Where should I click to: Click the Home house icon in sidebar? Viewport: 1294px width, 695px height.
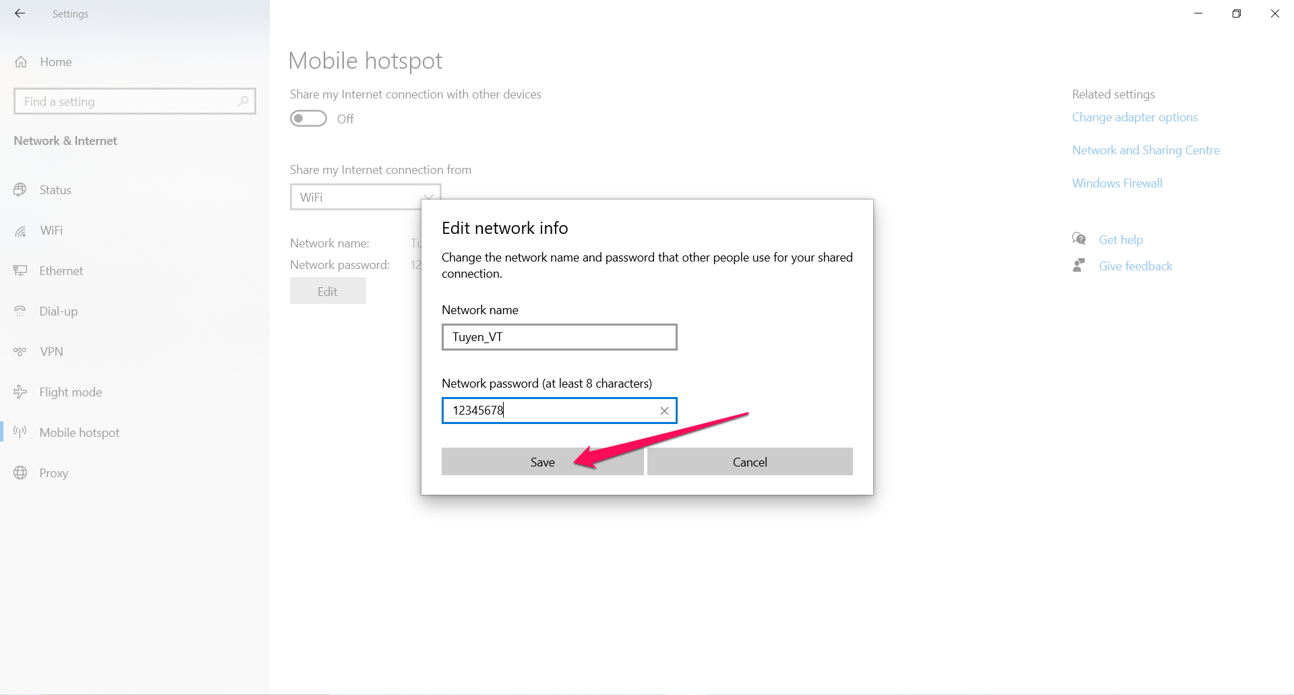pyautogui.click(x=21, y=61)
